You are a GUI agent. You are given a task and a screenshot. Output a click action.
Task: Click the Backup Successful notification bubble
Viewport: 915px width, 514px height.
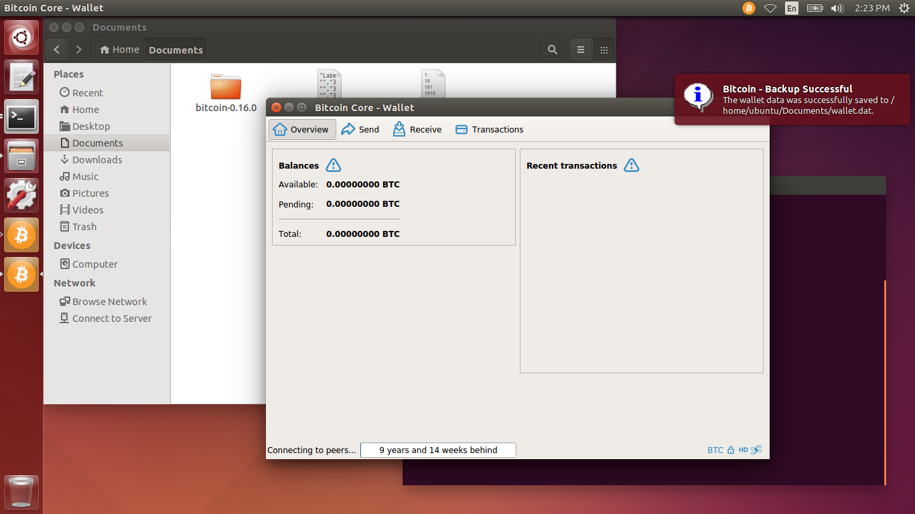[x=792, y=99]
